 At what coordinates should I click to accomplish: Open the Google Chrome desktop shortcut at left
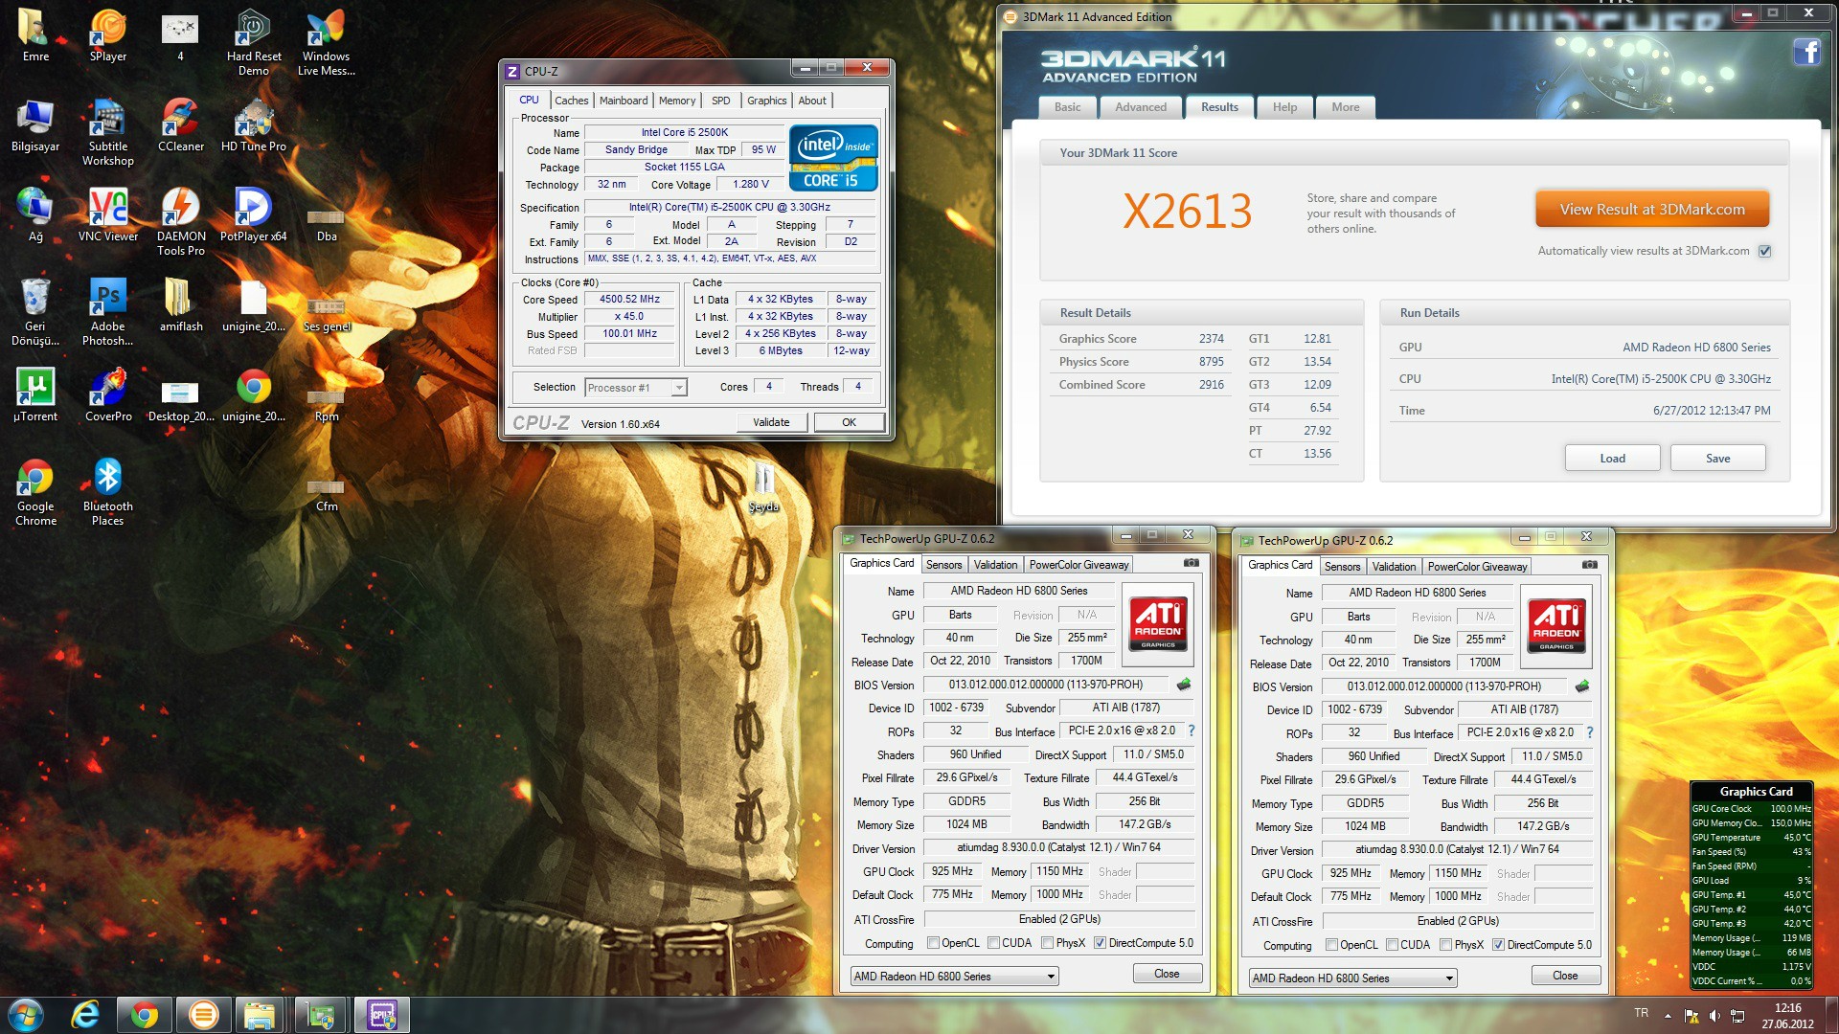pyautogui.click(x=35, y=493)
